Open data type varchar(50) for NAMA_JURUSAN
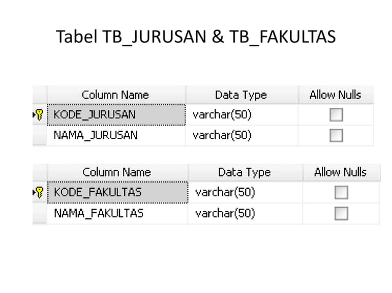 pos(241,135)
